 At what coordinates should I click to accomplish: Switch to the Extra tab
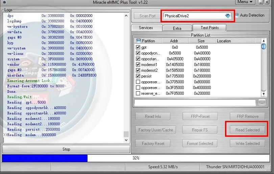pyautogui.click(x=177, y=28)
